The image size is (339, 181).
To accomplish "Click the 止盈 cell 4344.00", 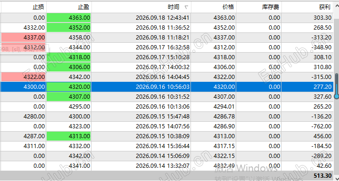I will point(69,47).
